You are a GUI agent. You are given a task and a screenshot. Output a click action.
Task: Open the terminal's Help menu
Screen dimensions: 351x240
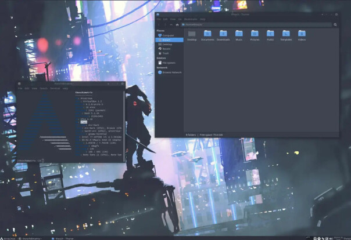[x=65, y=89]
